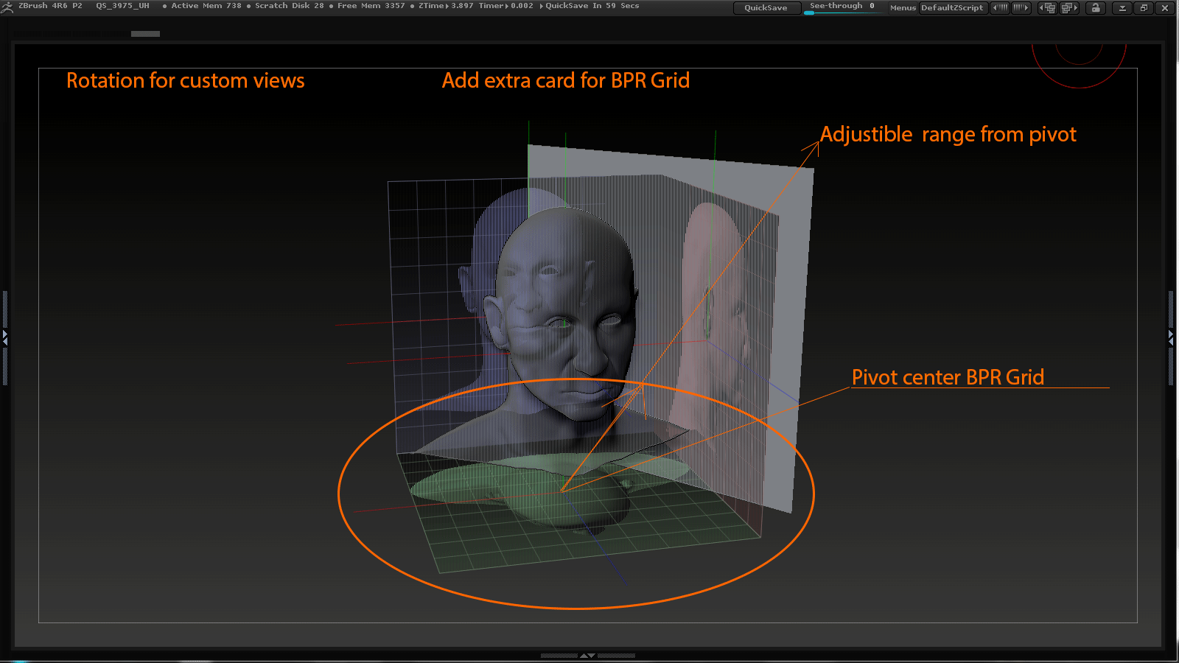The width and height of the screenshot is (1179, 663).
Task: Click the hide-to-tray down-arrow icon
Action: pos(1122,8)
